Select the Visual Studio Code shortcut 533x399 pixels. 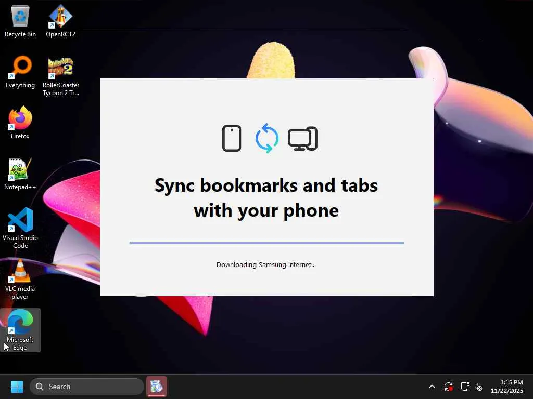pyautogui.click(x=20, y=229)
